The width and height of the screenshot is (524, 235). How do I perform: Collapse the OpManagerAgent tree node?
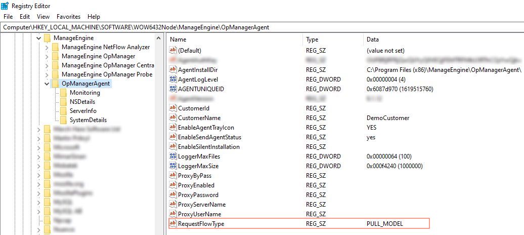tap(47, 84)
